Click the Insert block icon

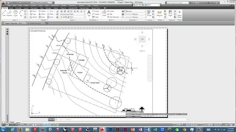tap(104, 13)
